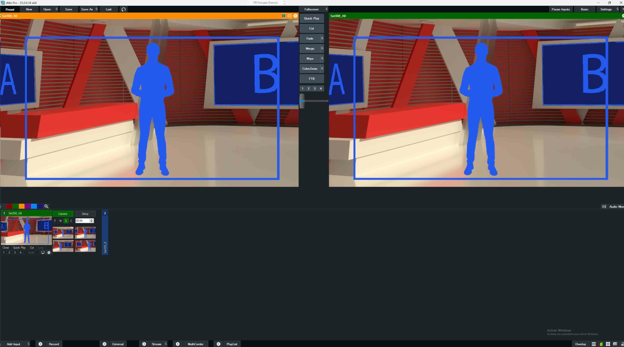Start recording with the Record button

[x=54, y=344]
